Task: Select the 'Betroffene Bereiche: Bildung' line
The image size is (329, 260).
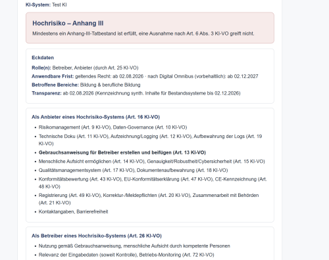Action: tap(86, 85)
